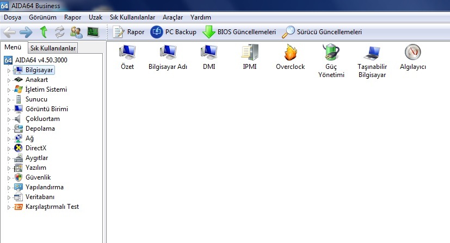Expand the Çokluortam tree node
450x243 pixels.
point(9,119)
